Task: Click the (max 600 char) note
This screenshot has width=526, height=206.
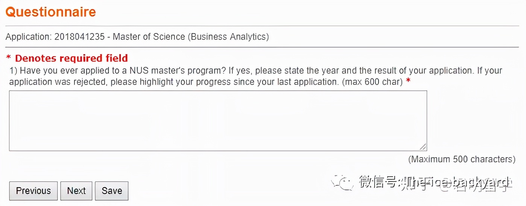Action: point(372,82)
